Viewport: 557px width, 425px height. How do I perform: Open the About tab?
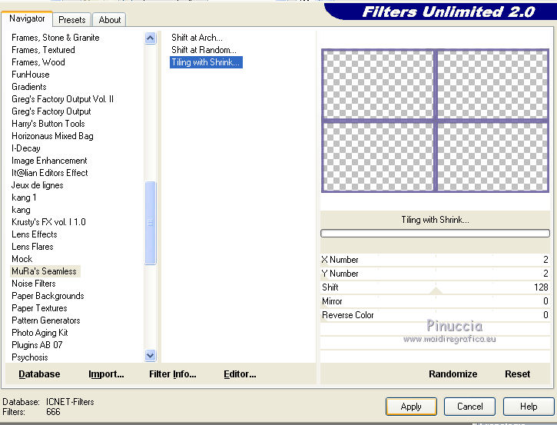point(110,20)
